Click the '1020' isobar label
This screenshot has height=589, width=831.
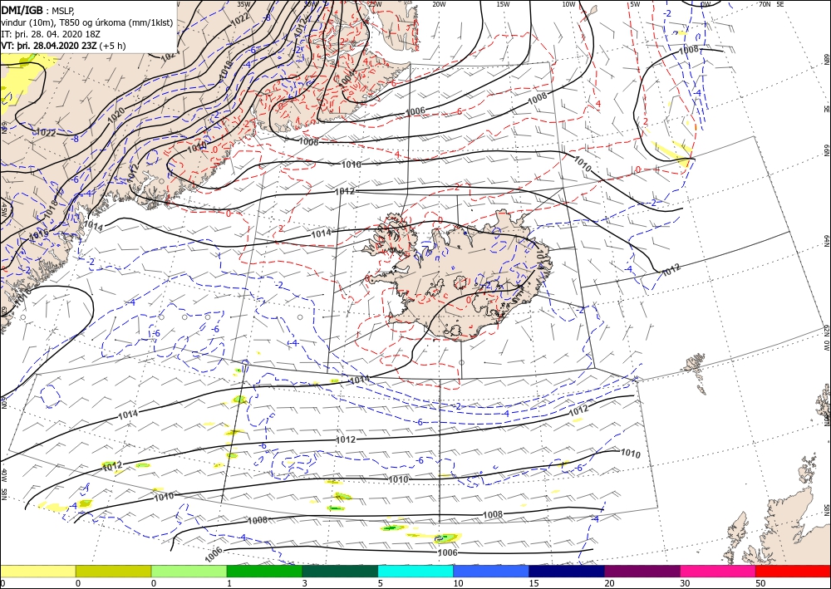(116, 115)
